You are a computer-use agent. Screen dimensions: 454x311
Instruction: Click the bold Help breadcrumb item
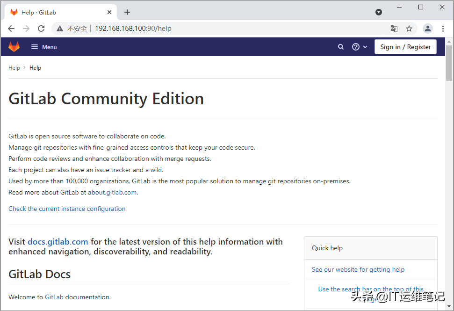click(x=36, y=68)
